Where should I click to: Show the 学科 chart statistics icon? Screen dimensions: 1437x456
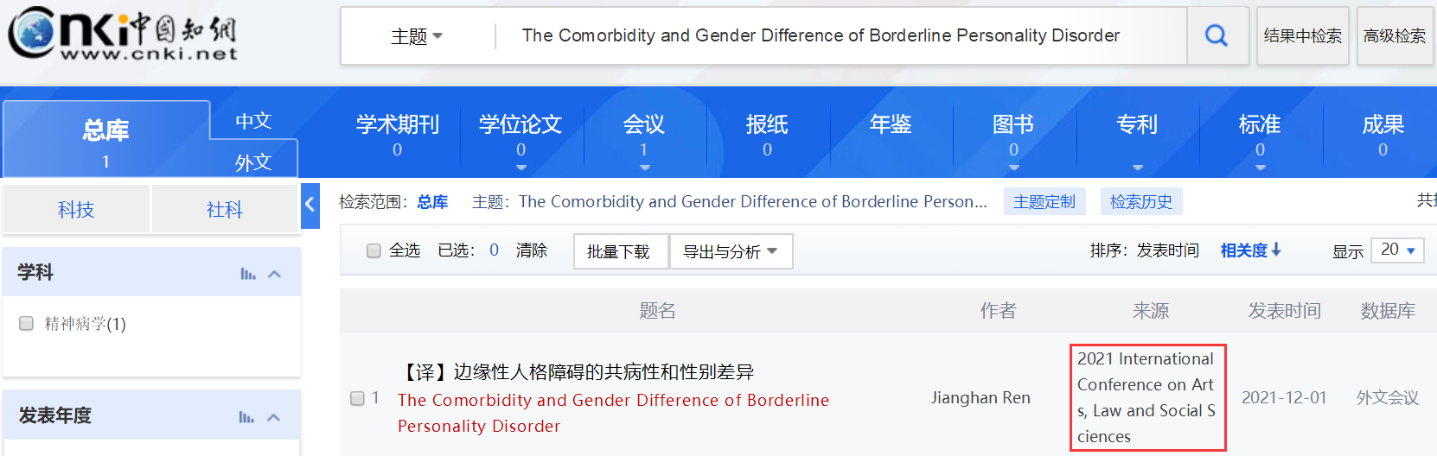point(248,274)
